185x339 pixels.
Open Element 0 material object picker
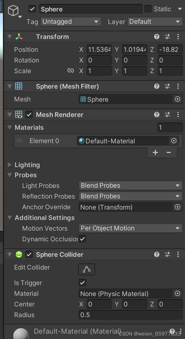click(x=174, y=141)
